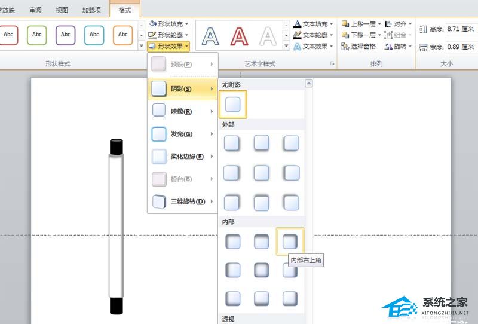478x324 pixels.
Task: Open the 审阅 ribbon tab
Action: (x=35, y=10)
